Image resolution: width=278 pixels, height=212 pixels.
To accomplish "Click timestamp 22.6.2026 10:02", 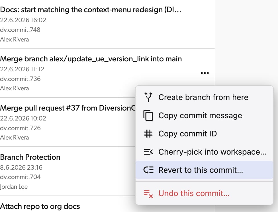I will [23, 118].
